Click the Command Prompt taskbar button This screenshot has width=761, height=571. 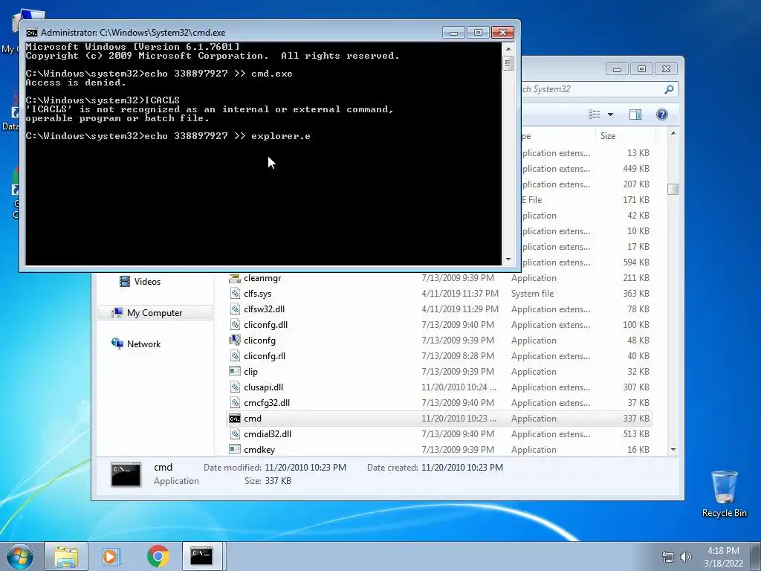coord(202,556)
